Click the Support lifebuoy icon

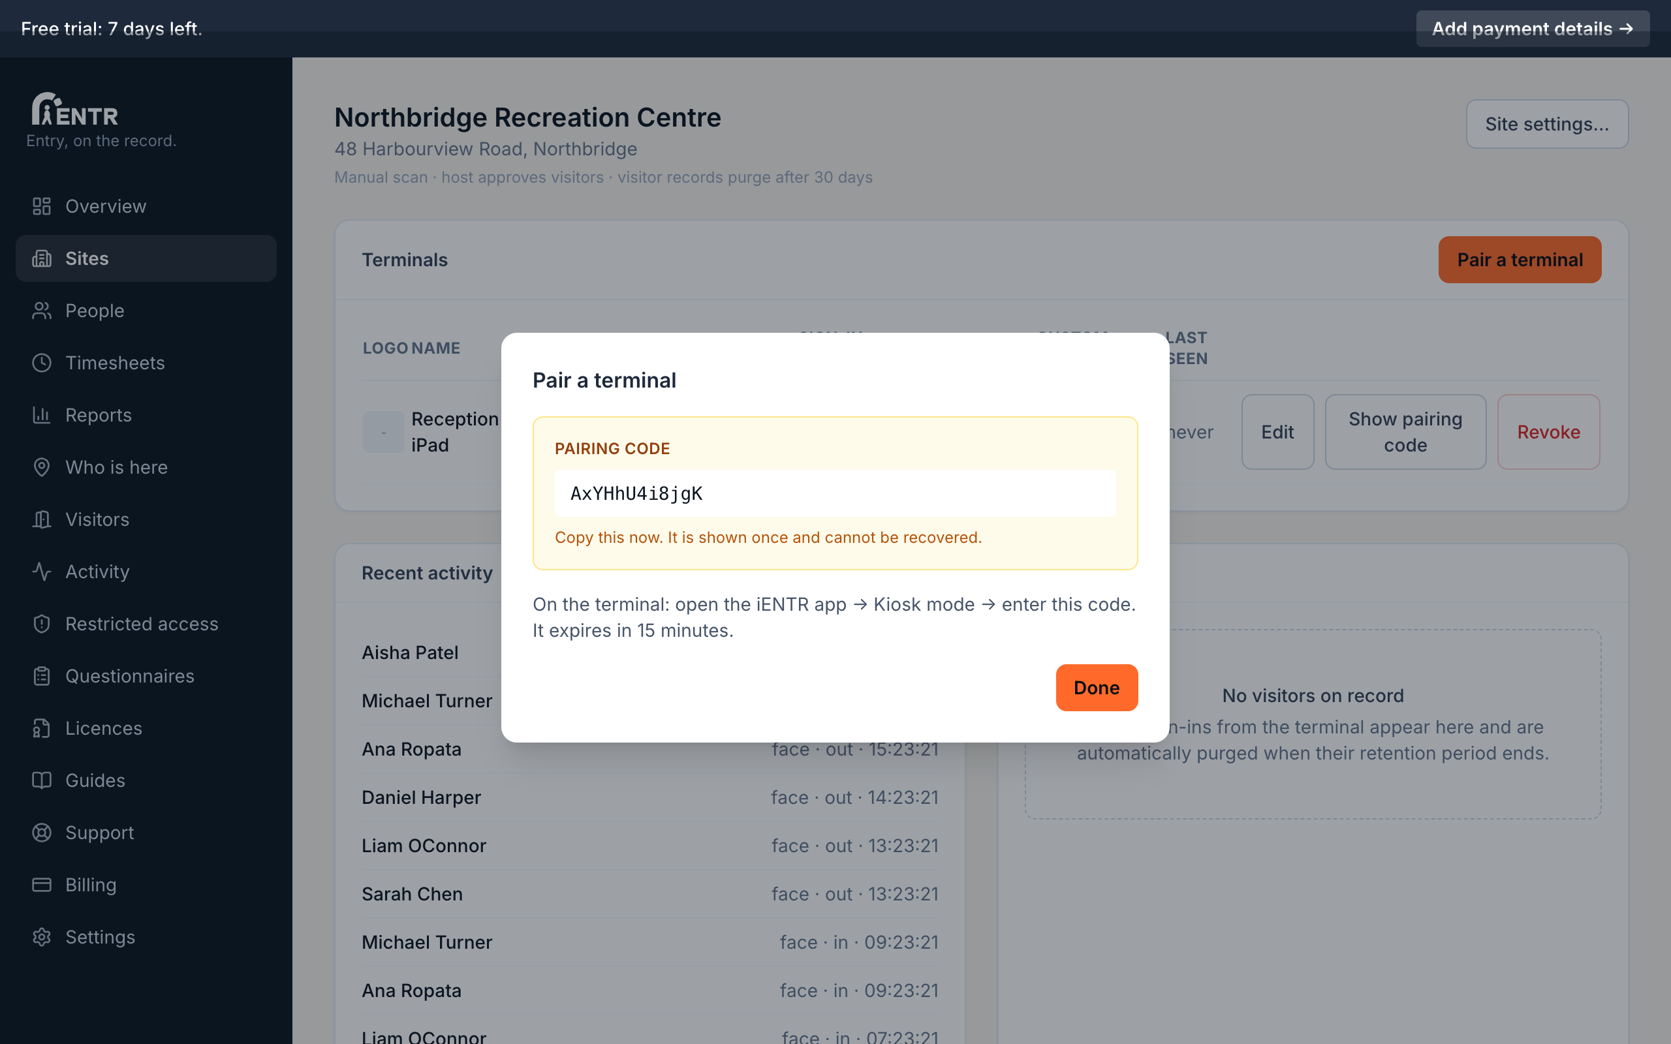click(41, 833)
